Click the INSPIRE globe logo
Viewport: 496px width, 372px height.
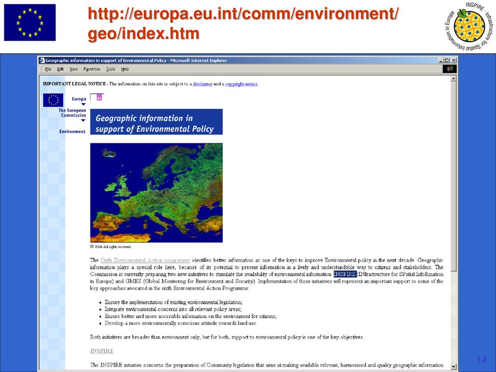click(469, 26)
